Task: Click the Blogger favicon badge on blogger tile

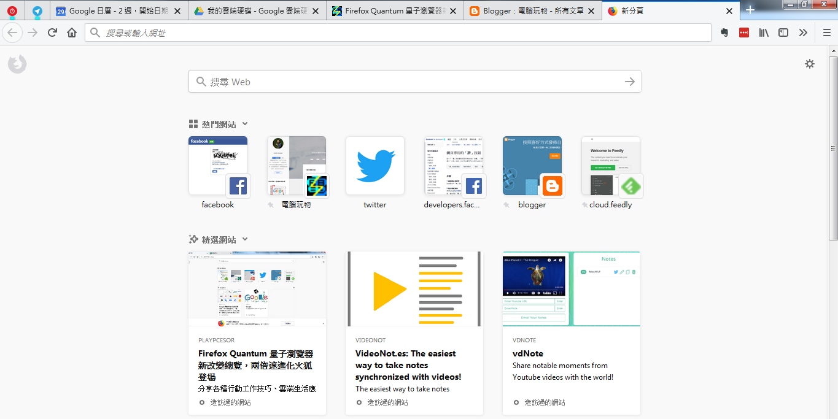Action: pos(553,186)
